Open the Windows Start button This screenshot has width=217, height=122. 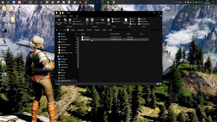(x=3, y=2)
